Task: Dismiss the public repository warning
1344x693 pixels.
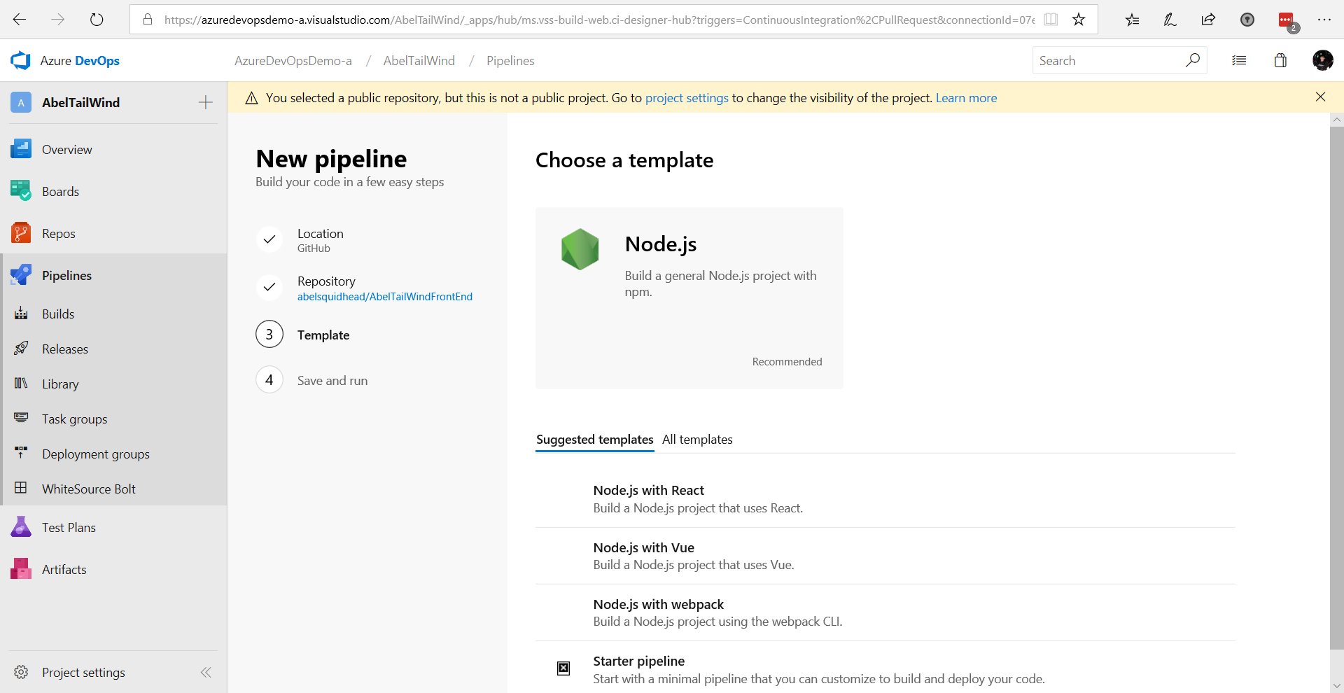Action: 1320,97
